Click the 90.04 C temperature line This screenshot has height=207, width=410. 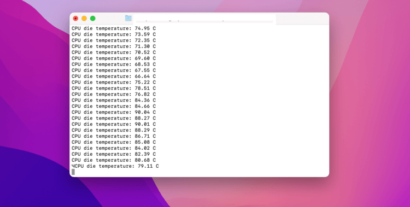pos(114,112)
